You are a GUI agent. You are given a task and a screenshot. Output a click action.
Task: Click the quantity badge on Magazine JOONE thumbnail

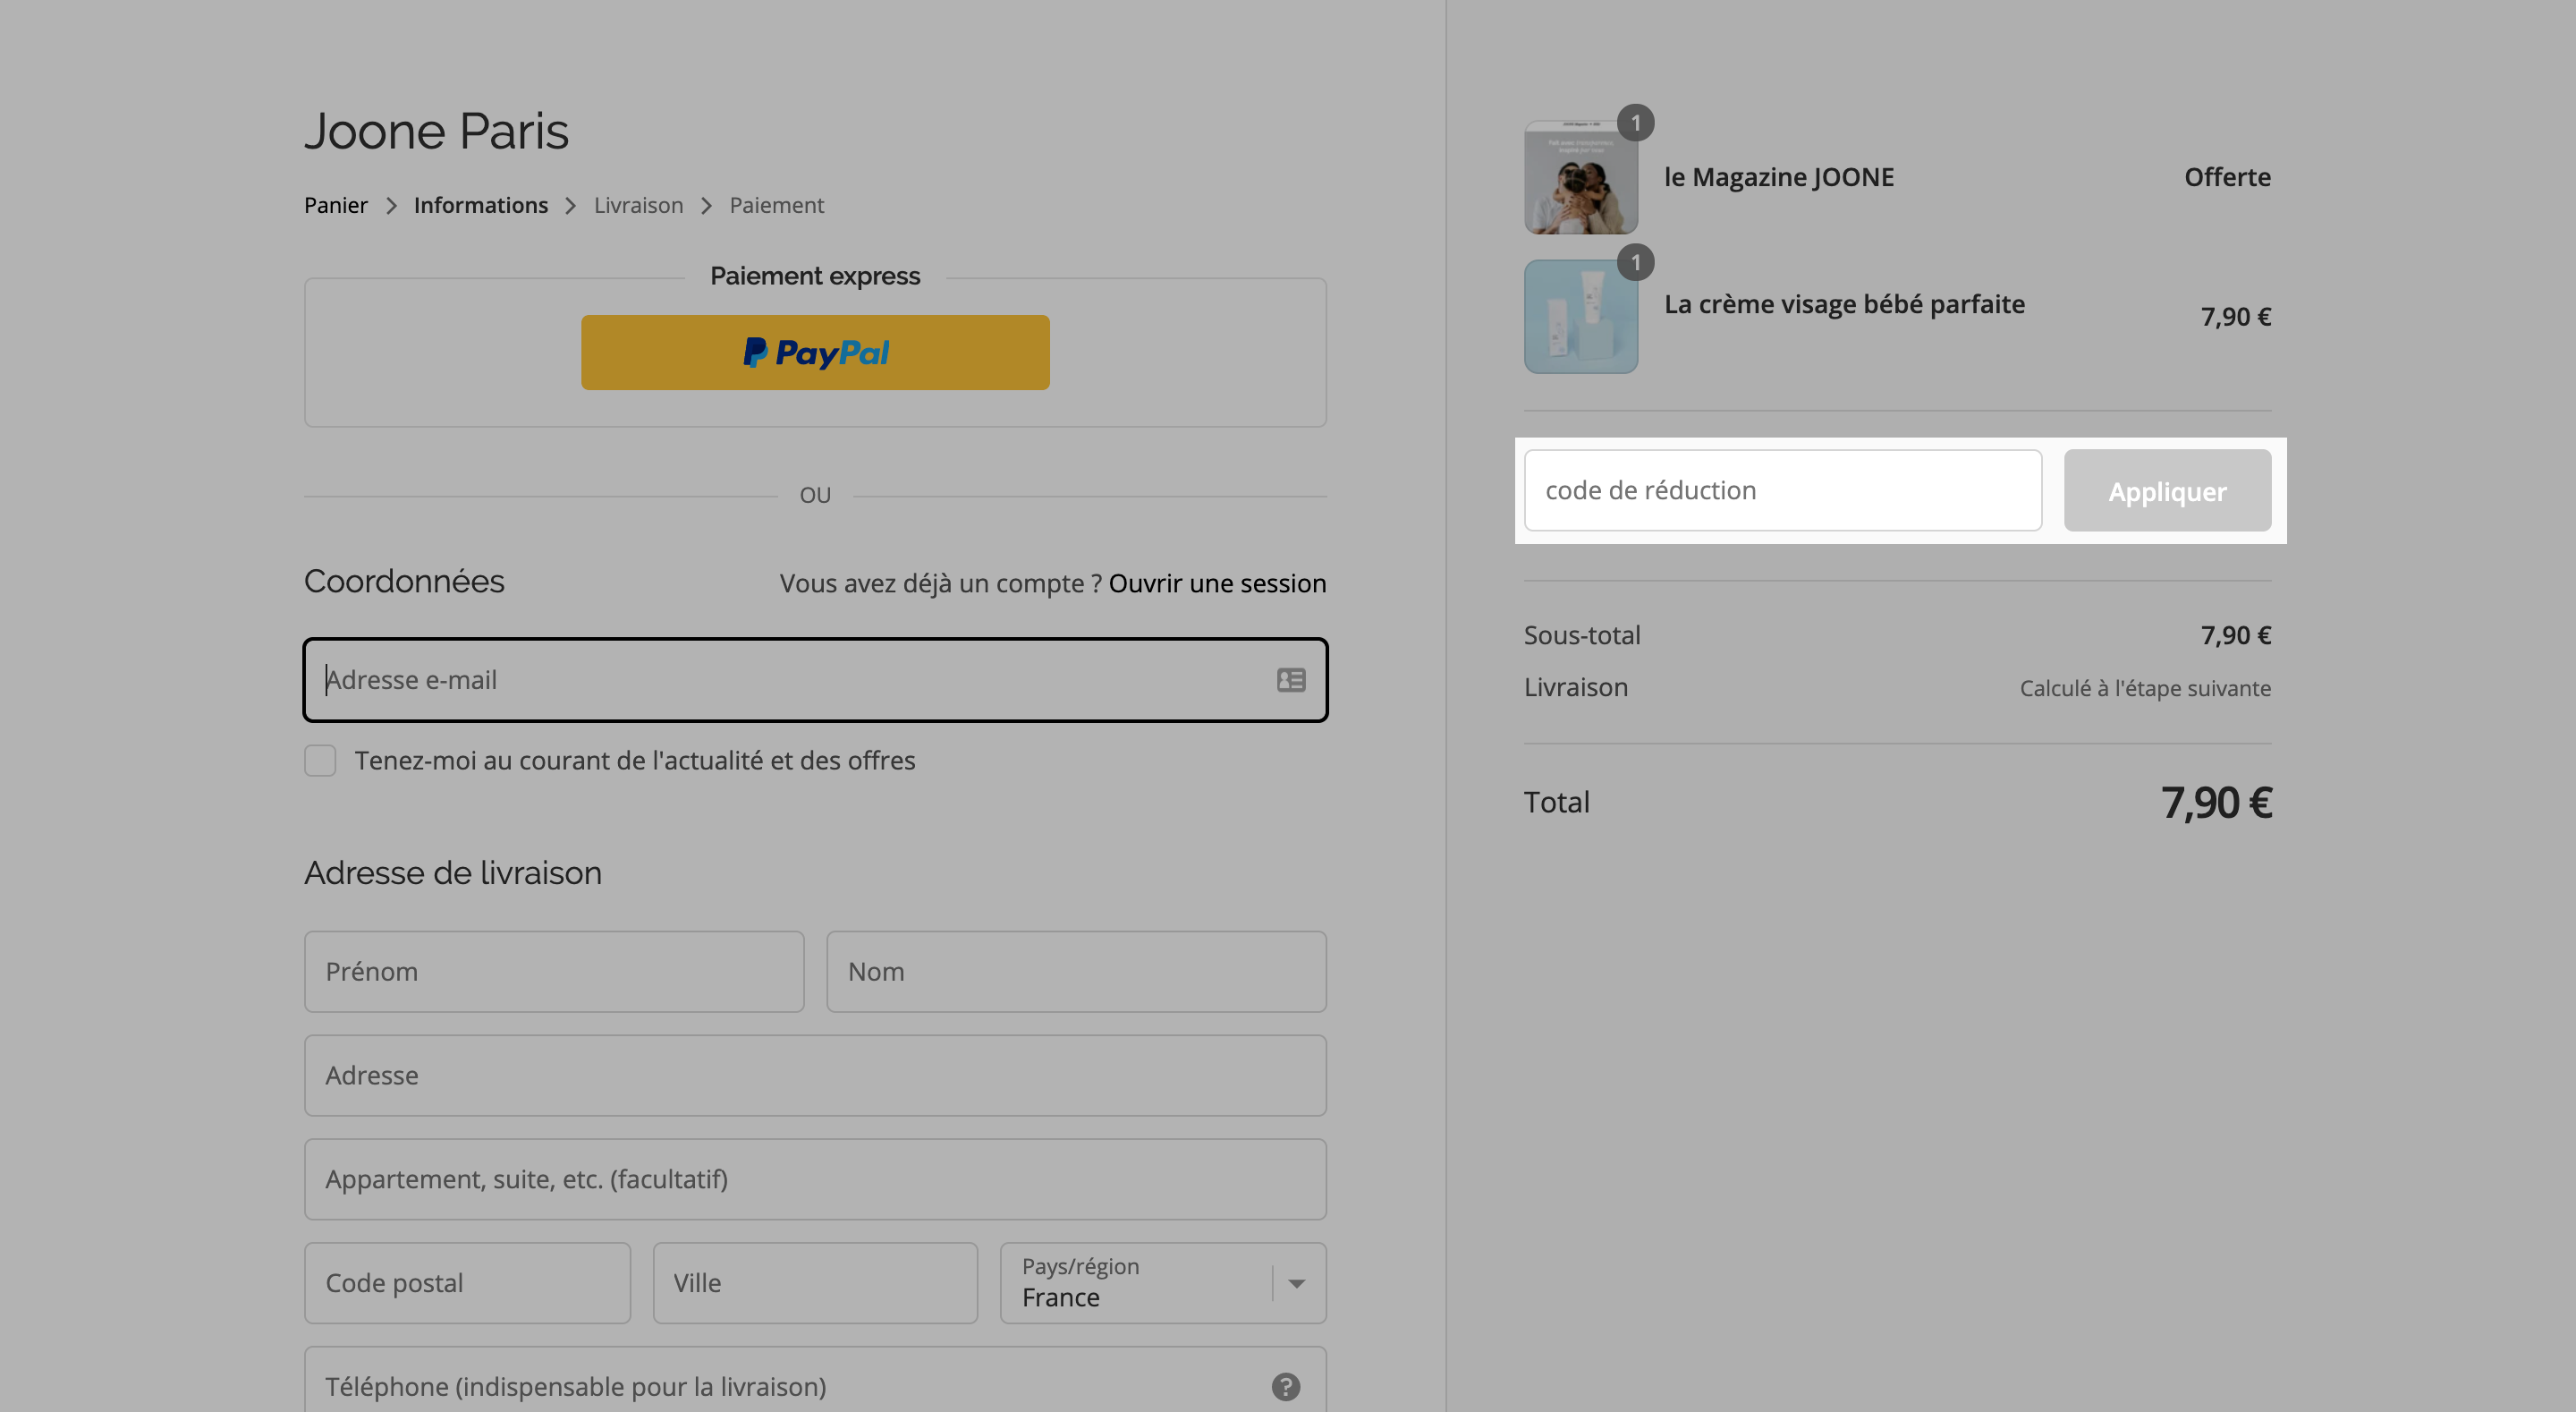pyautogui.click(x=1636, y=123)
